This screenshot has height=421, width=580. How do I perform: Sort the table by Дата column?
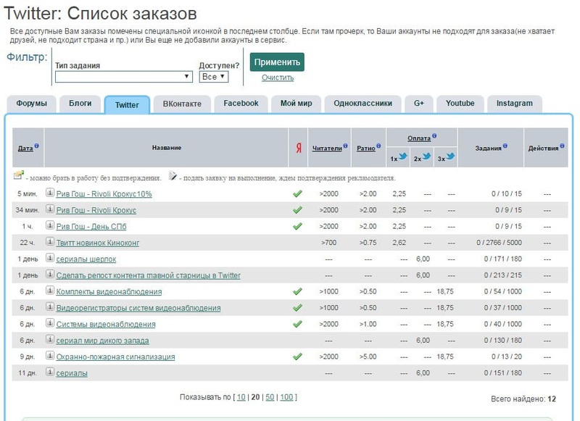(25, 148)
